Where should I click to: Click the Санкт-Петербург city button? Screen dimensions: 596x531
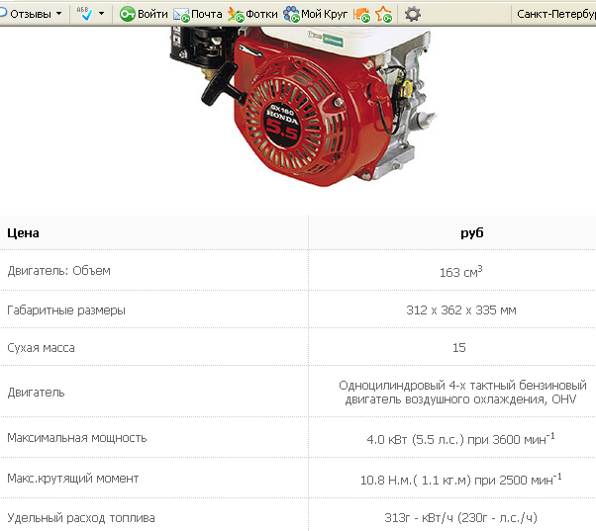555,14
